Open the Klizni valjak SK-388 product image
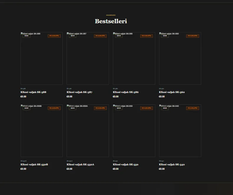 tap(42, 58)
